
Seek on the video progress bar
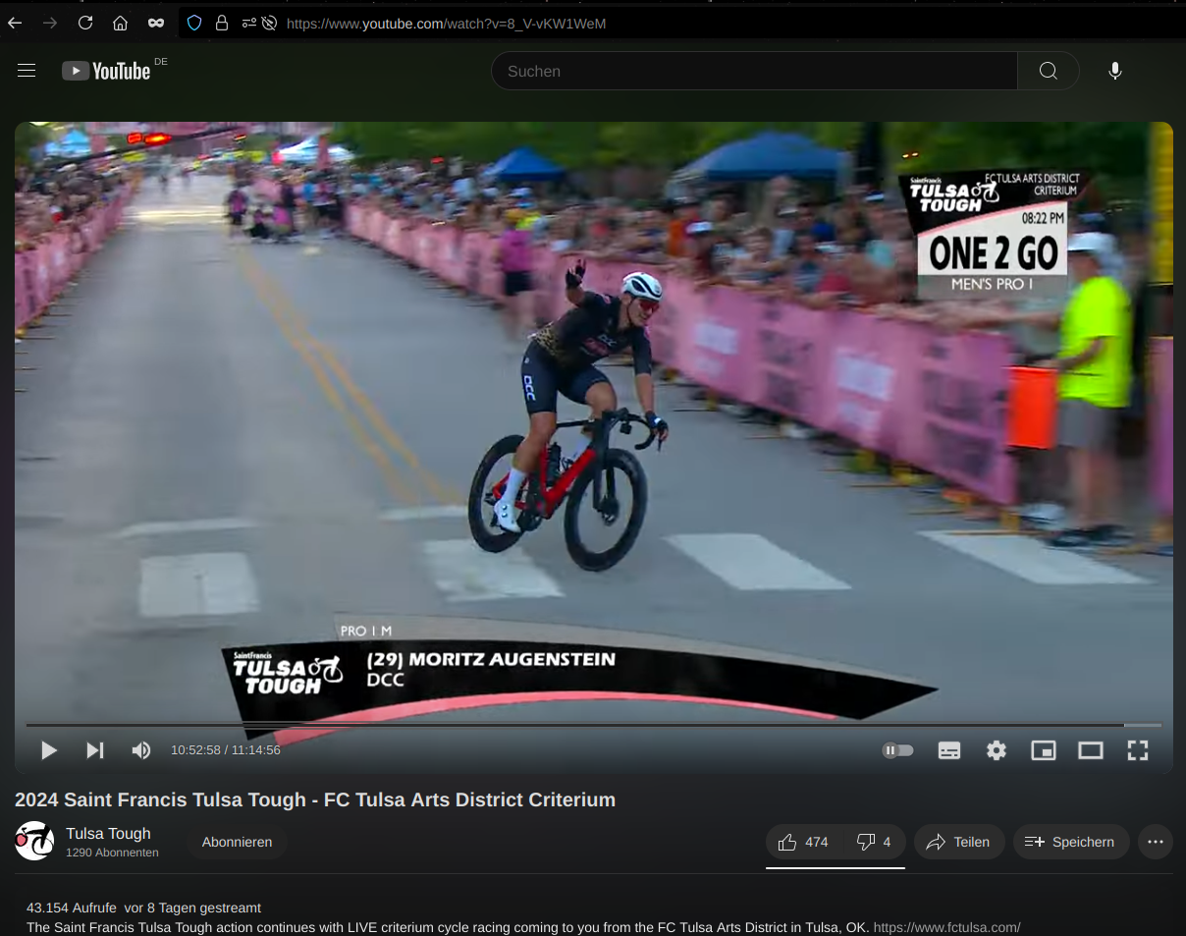pyautogui.click(x=593, y=725)
